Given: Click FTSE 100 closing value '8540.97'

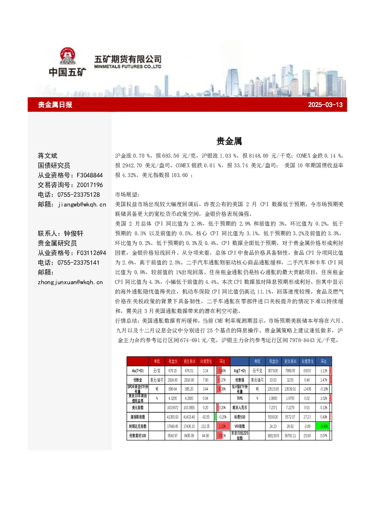Looking at the screenshot, I should coord(172,435).
